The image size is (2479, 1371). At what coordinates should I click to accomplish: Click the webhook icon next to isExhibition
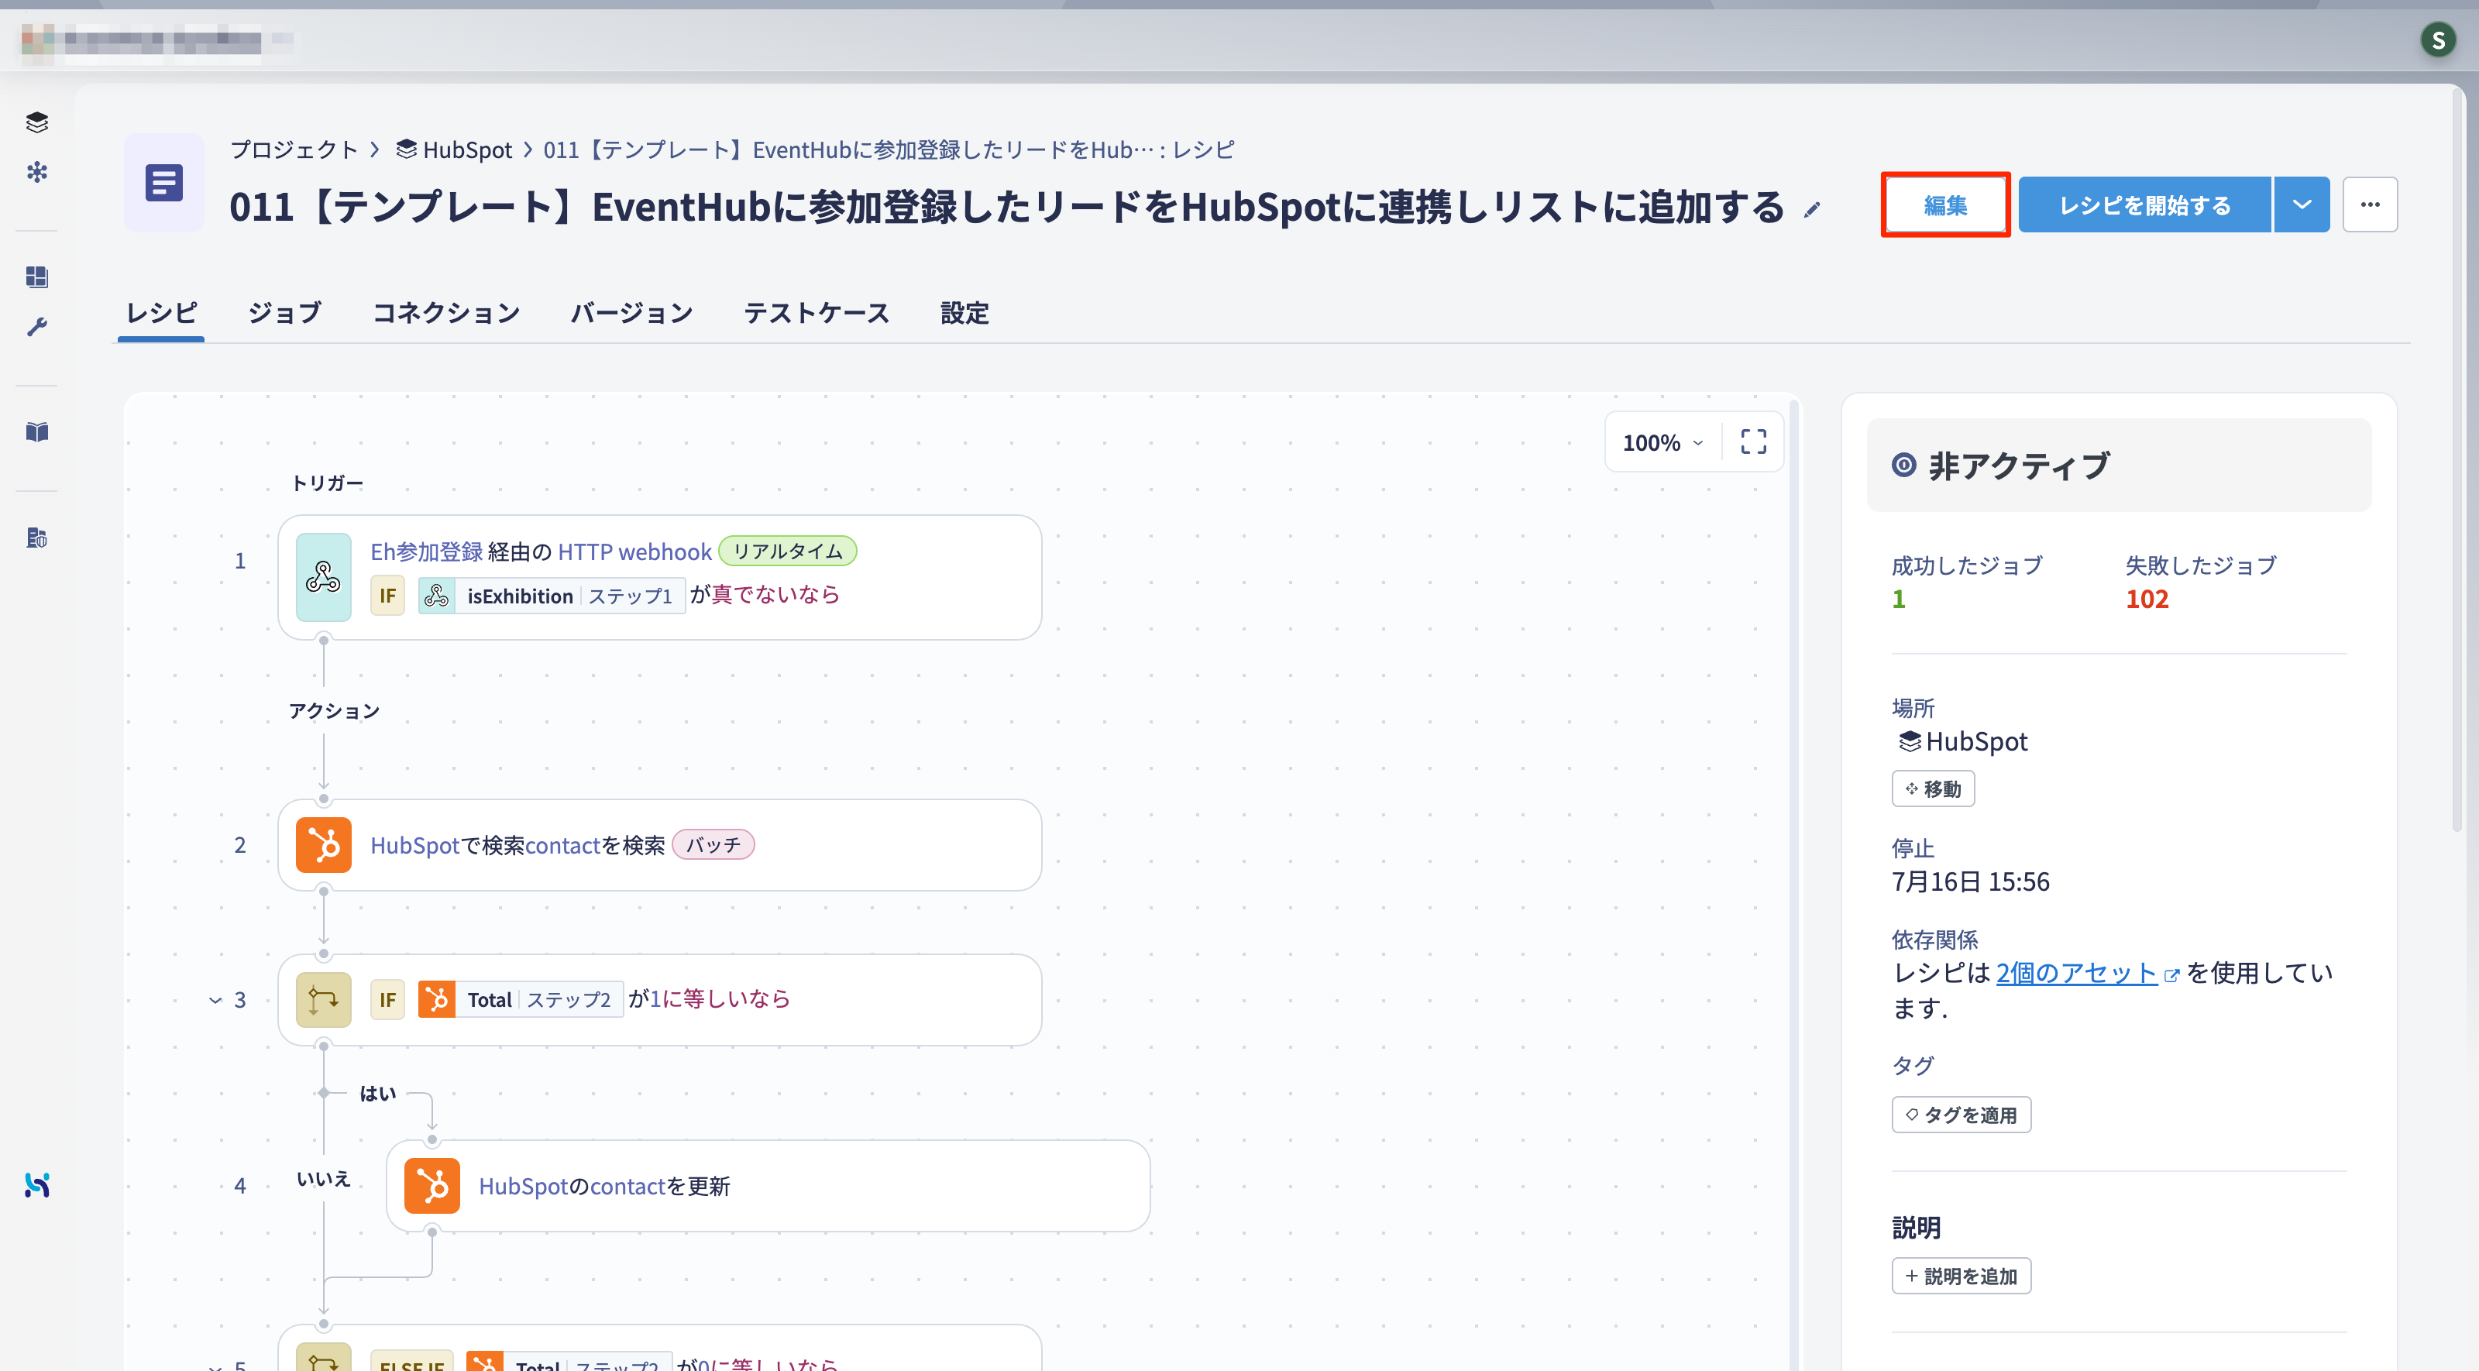437,596
